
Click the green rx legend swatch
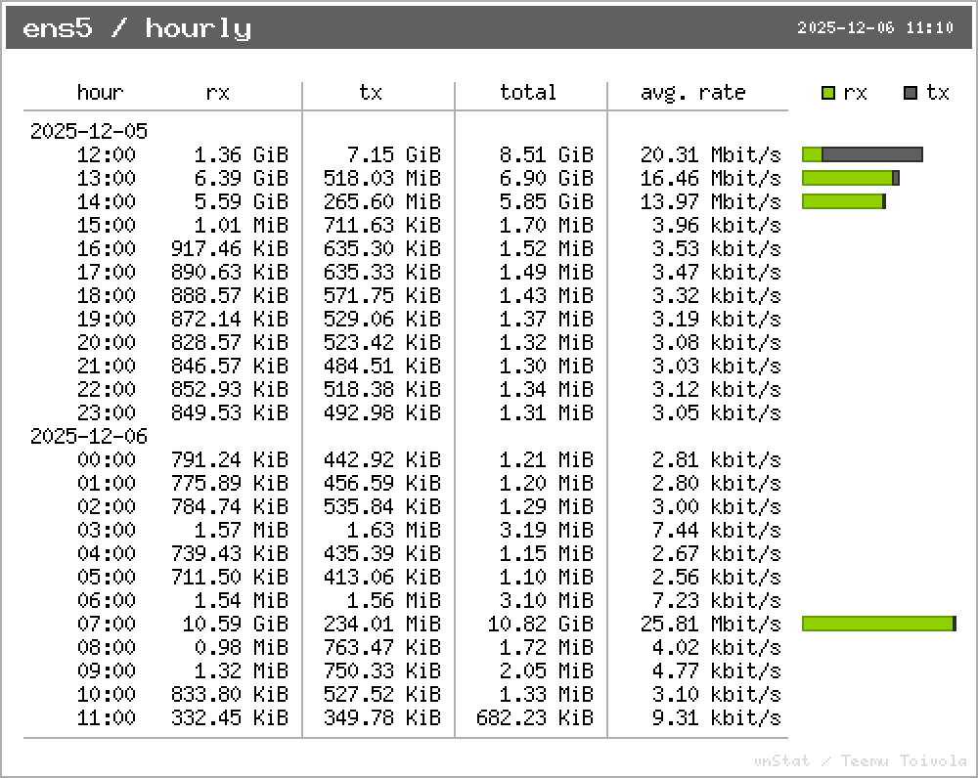(x=828, y=93)
